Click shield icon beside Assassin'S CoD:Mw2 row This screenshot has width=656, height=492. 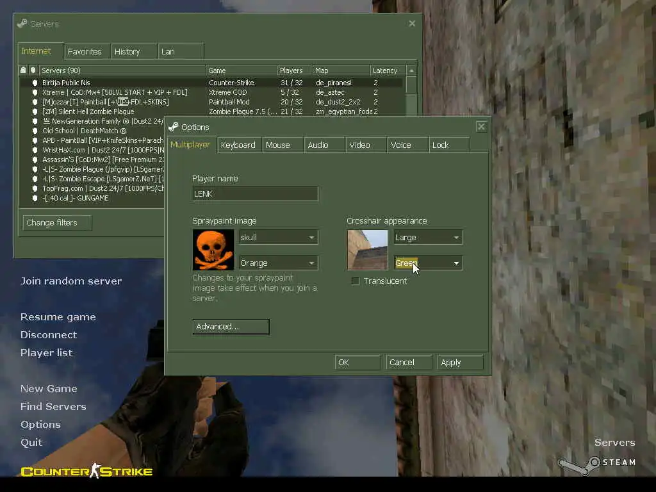point(35,160)
